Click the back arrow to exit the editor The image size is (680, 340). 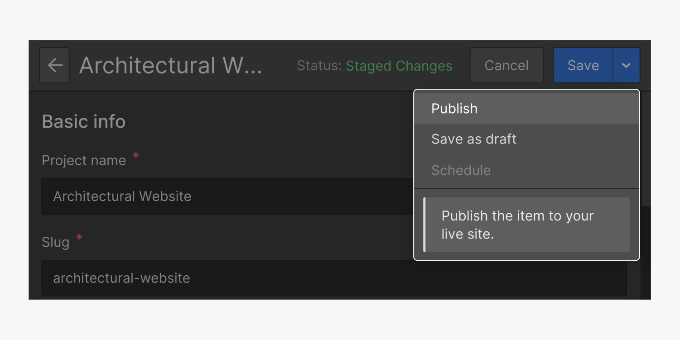(x=54, y=65)
